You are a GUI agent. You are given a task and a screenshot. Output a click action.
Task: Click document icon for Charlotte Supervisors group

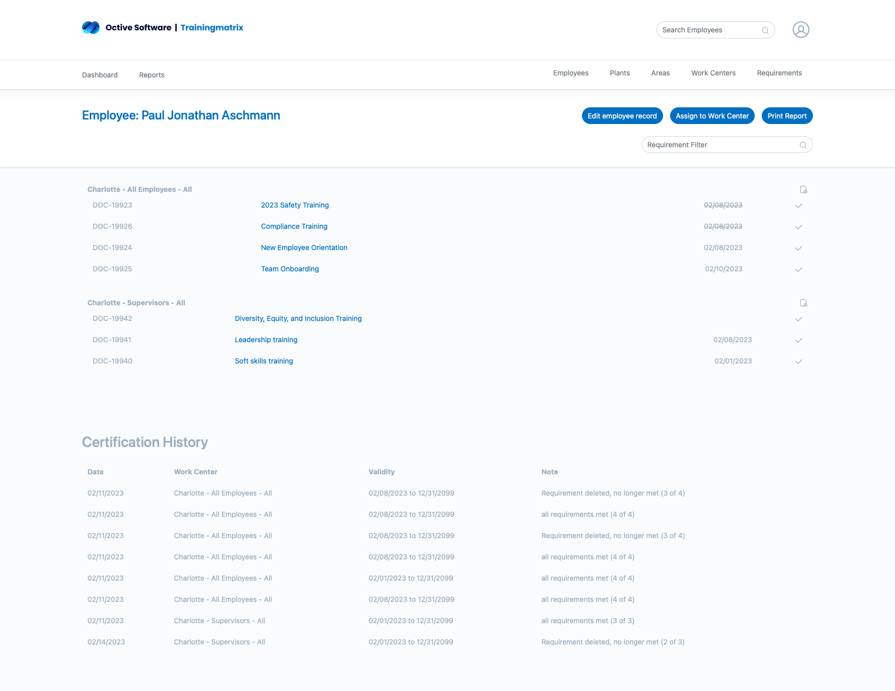(x=803, y=303)
